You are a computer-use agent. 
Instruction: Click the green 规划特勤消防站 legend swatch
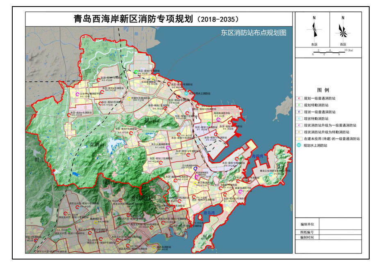pyautogui.click(x=300, y=105)
